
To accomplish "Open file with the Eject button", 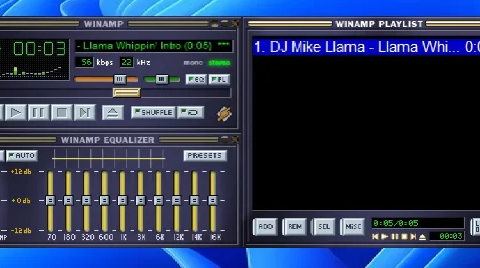I will (x=113, y=113).
